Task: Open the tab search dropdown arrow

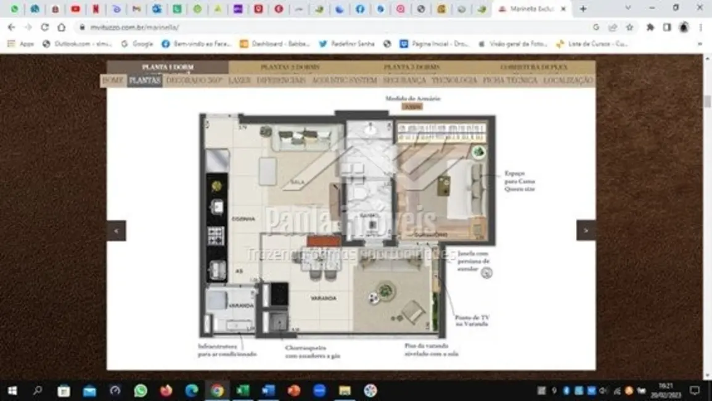Action: click(628, 8)
